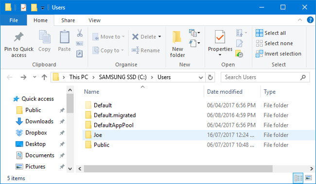The image size is (316, 184).
Task: Click the navigation pane scroll up arrow
Action: click(70, 90)
